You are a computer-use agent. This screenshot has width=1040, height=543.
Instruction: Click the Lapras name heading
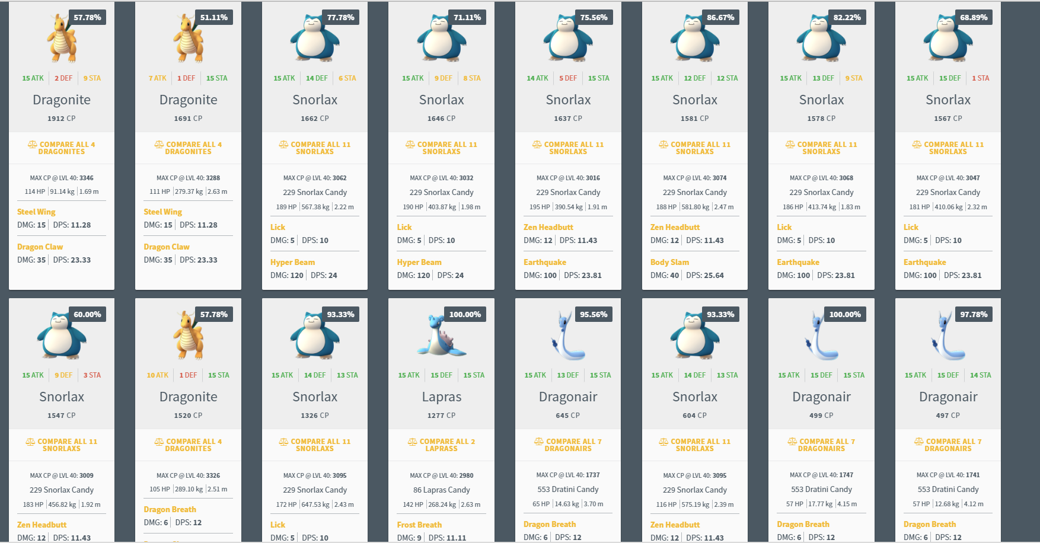[442, 397]
